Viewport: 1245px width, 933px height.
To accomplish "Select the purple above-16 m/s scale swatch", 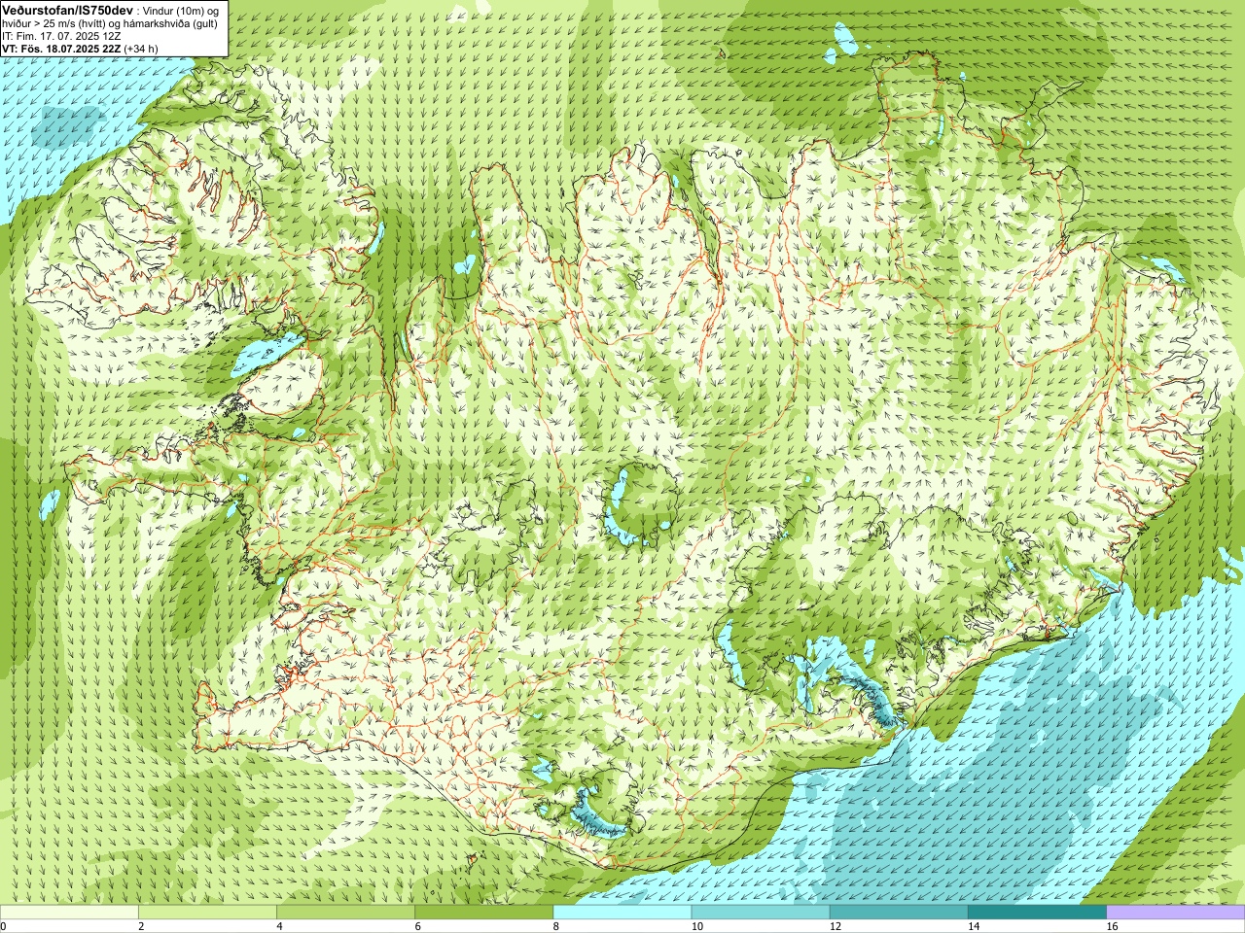I will click(x=1176, y=912).
